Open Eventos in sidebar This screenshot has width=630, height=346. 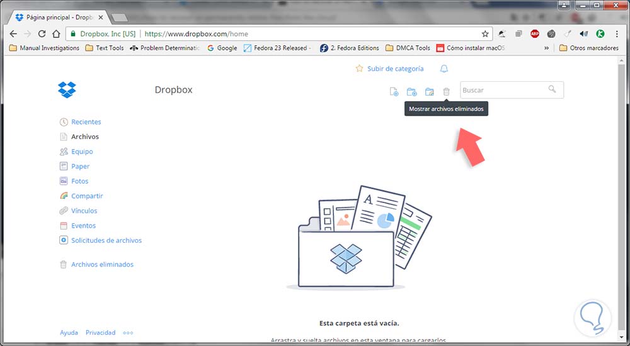[83, 226]
